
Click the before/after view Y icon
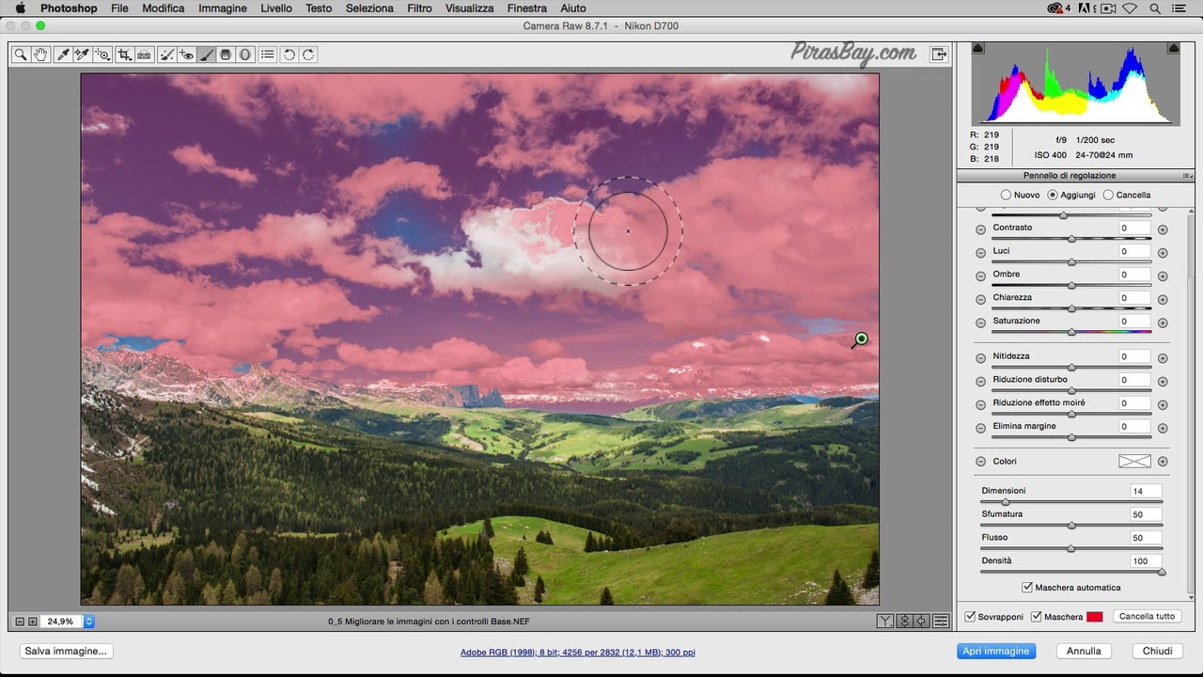pyautogui.click(x=885, y=621)
